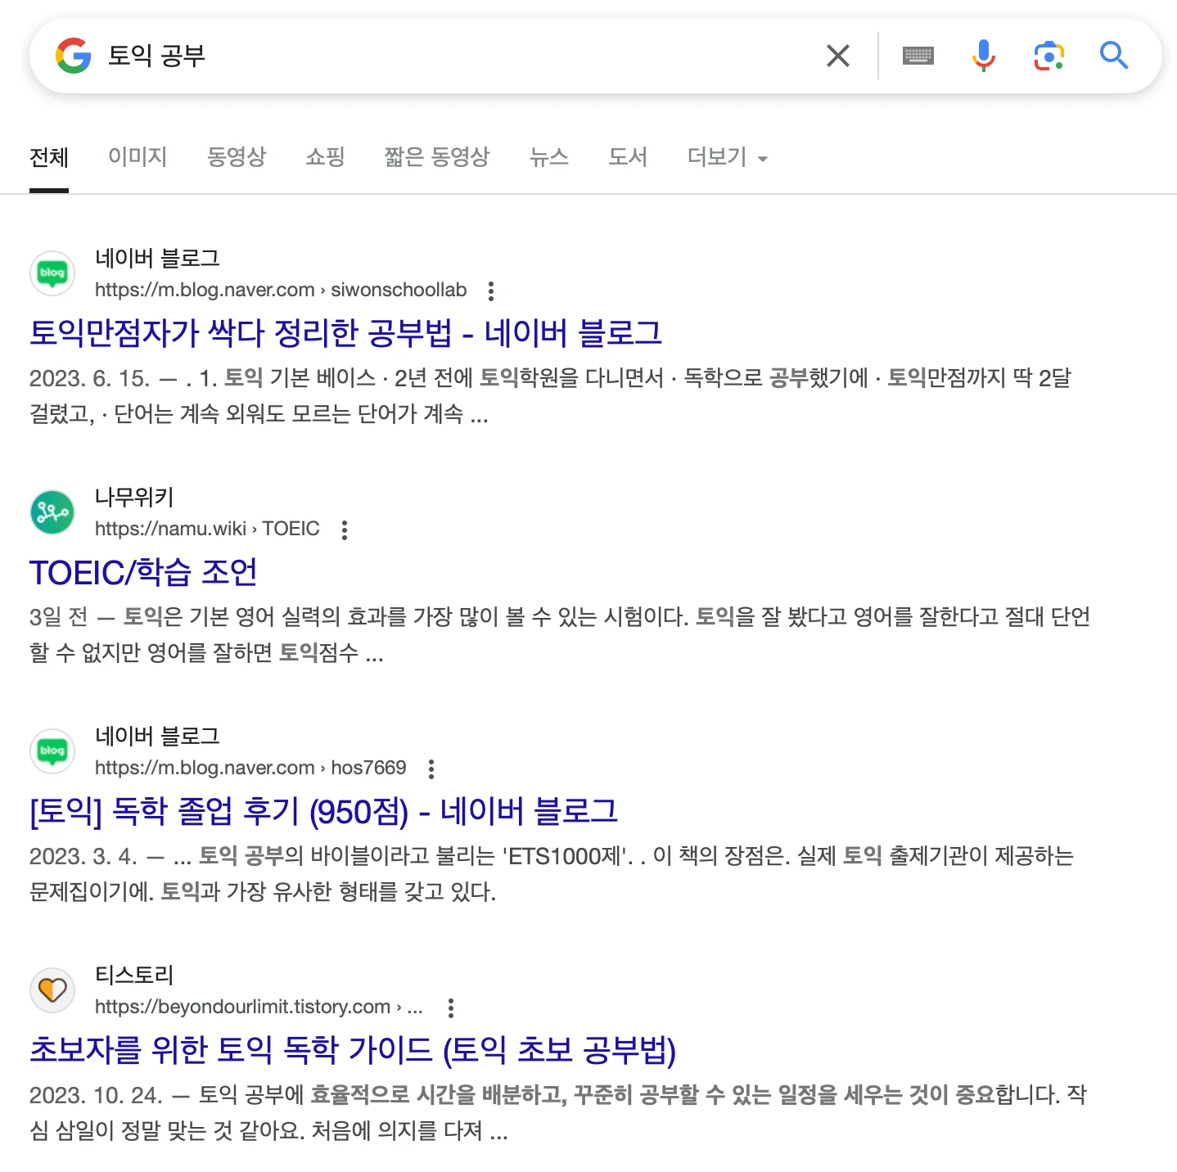Open the 초보자를 위한 토익 독학 가이드 link
Image resolution: width=1177 pixels, height=1172 pixels.
pyautogui.click(x=354, y=1050)
